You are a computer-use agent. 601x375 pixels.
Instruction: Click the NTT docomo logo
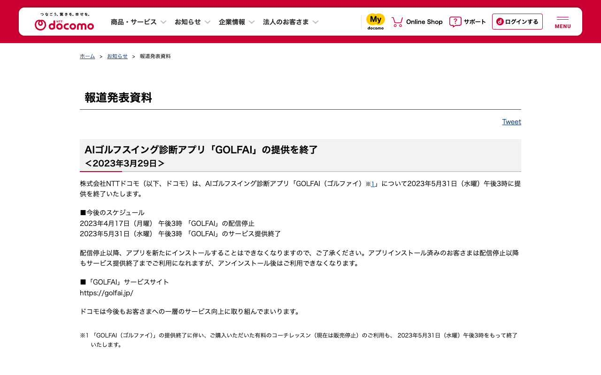[x=64, y=22]
